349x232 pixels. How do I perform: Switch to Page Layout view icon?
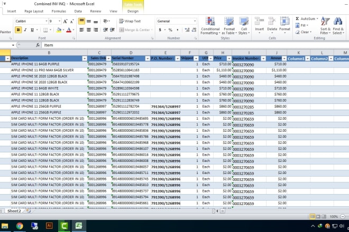click(x=318, y=217)
